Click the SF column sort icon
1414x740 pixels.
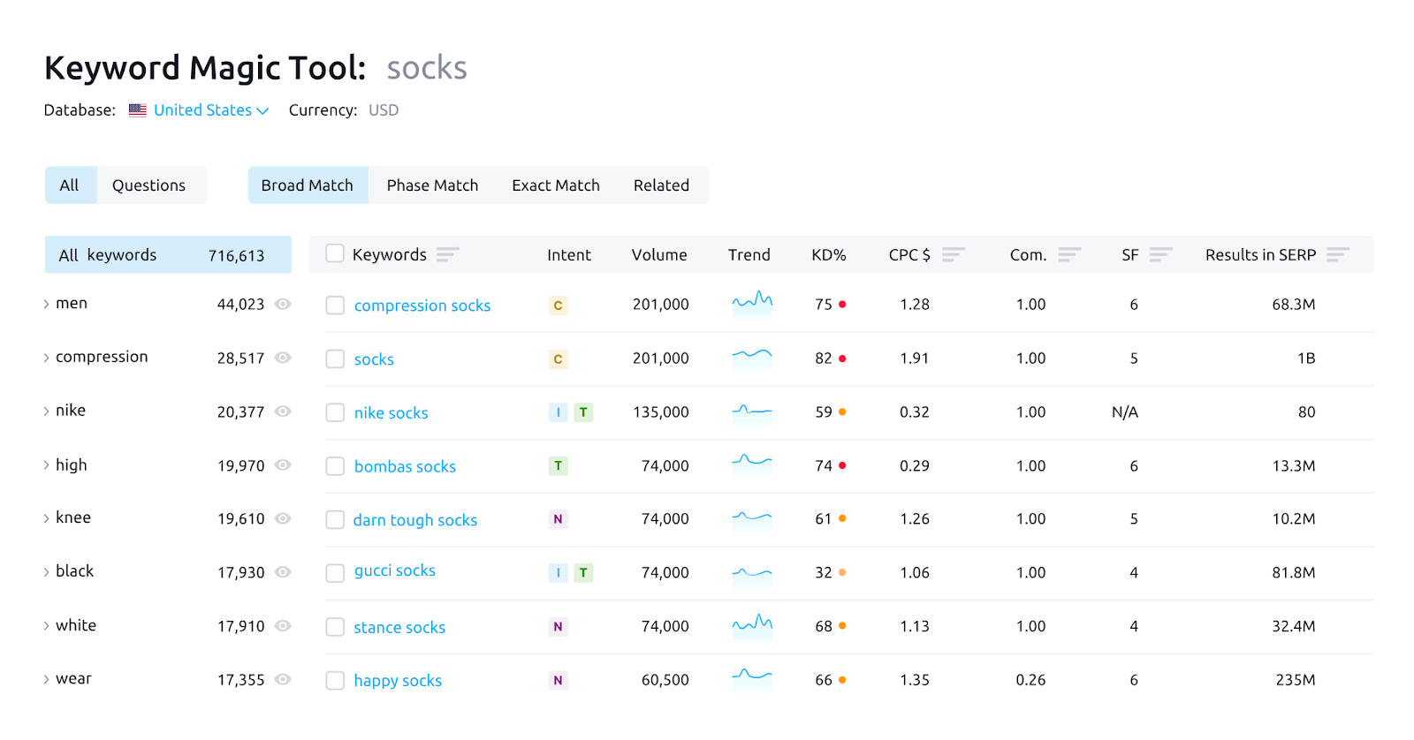coord(1160,255)
